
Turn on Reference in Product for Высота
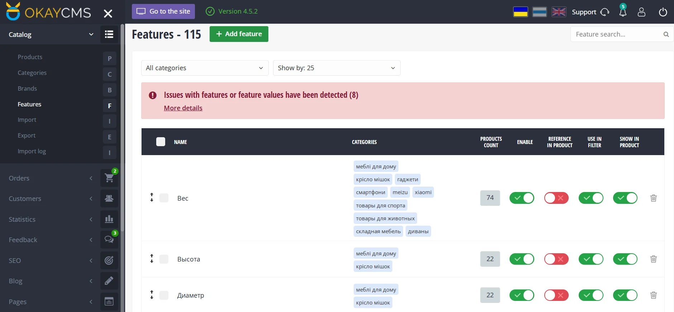tap(556, 259)
